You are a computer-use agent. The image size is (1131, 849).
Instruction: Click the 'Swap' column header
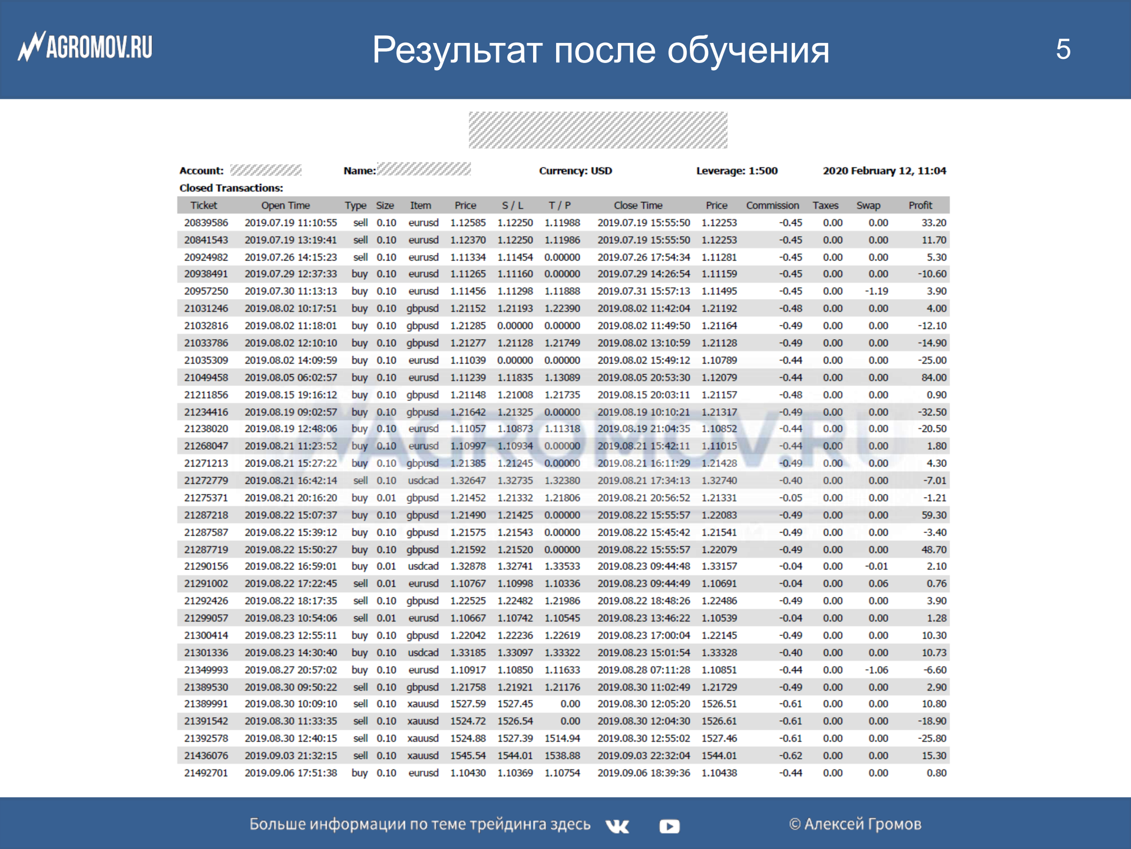point(868,205)
